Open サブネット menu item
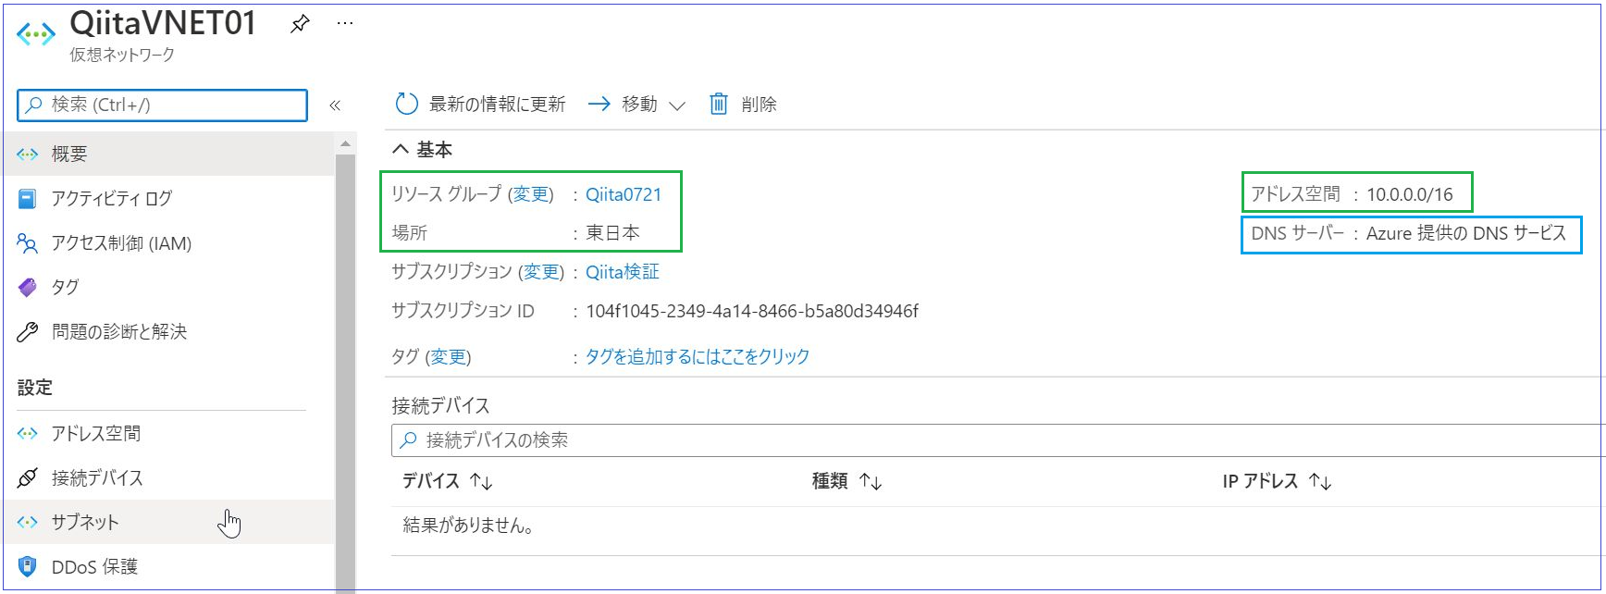Screen dimensions: 1606x594 click(167, 522)
